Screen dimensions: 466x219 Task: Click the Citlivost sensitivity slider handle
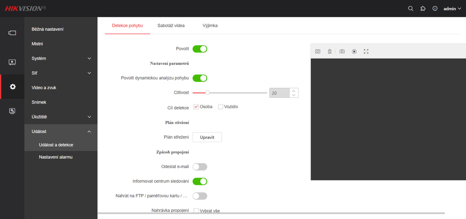(208, 93)
